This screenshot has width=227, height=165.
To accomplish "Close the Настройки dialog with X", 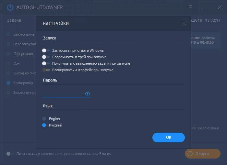I will click(184, 24).
